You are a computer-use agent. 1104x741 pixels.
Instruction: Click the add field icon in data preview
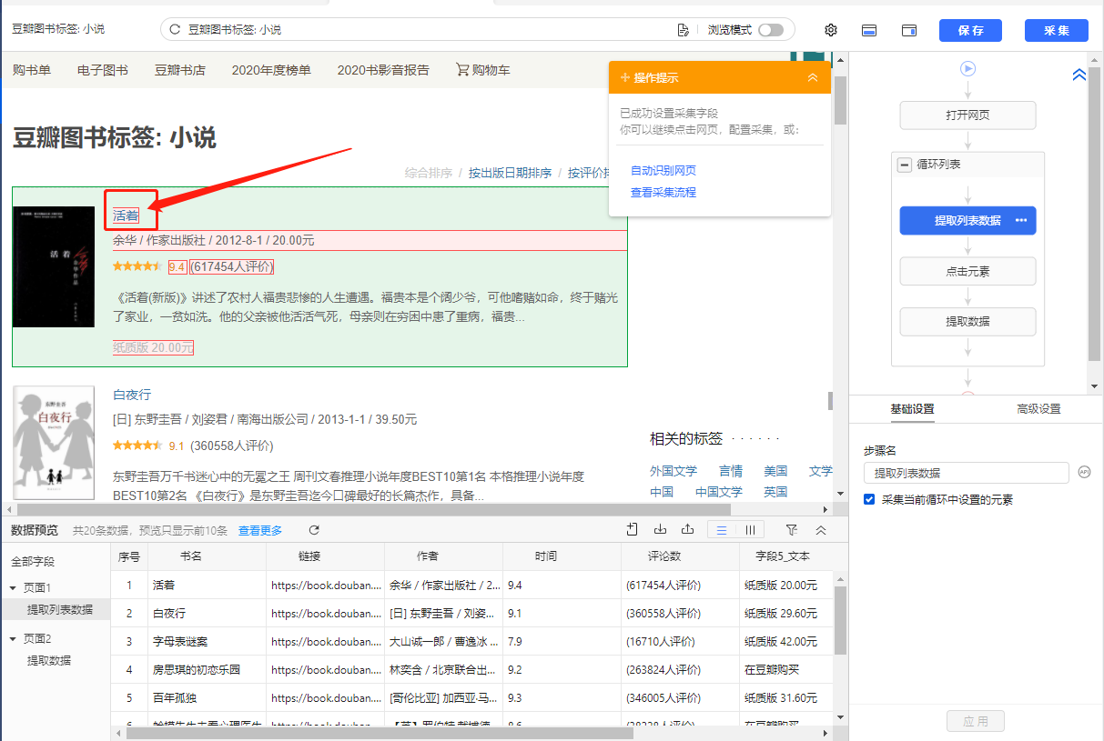pyautogui.click(x=633, y=530)
